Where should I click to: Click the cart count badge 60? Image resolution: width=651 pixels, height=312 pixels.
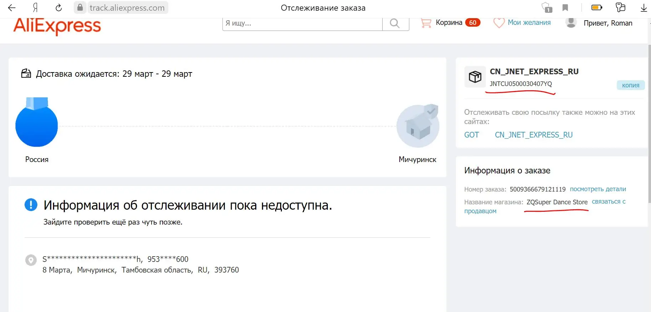(x=473, y=23)
